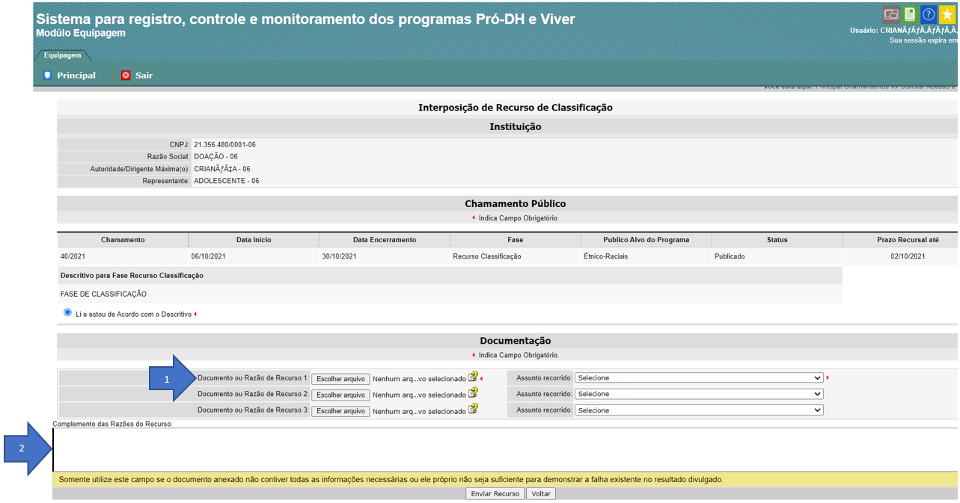Image resolution: width=960 pixels, height=503 pixels.
Task: Click the Enviar Recurso button
Action: tap(495, 494)
